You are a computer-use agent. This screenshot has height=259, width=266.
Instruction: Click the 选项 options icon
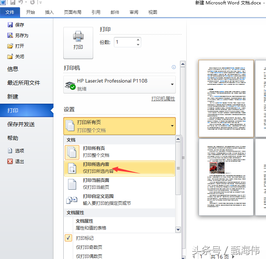[10, 151]
